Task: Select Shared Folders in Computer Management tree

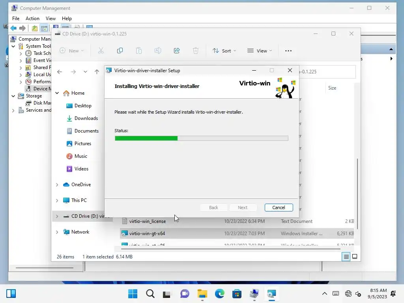Action: click(38, 67)
